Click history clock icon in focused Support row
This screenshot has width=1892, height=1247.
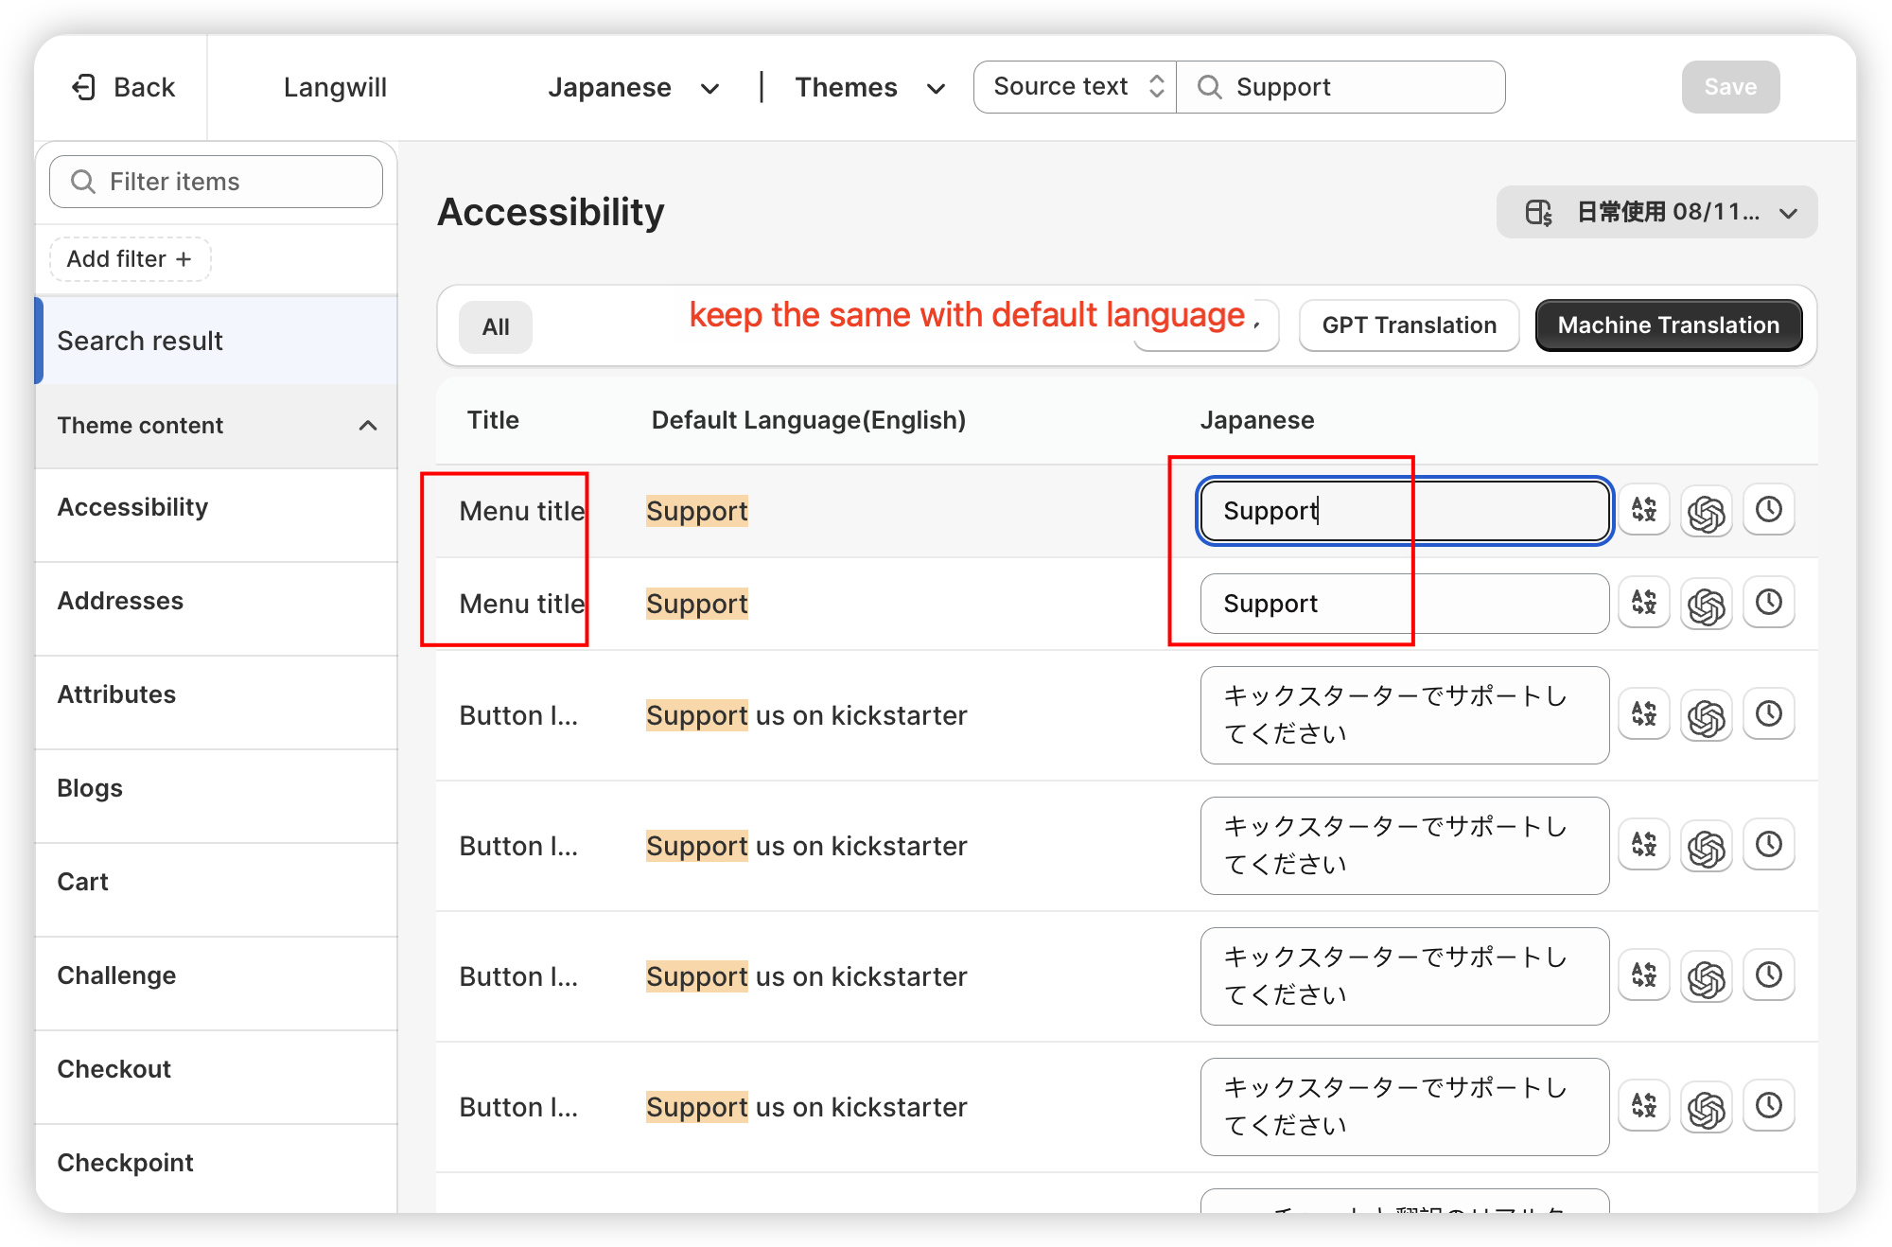[x=1769, y=511]
